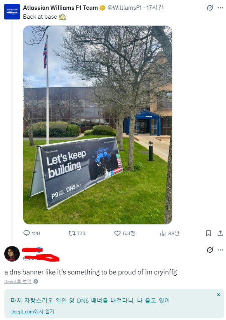The width and height of the screenshot is (226, 320).
Task: Open the Grok icon on the reply
Action: click(210, 250)
